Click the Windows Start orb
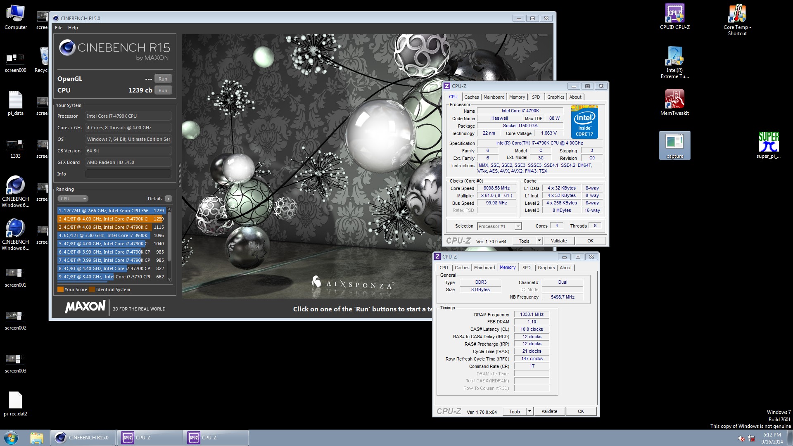Screen dimensions: 793x446 click(x=11, y=438)
